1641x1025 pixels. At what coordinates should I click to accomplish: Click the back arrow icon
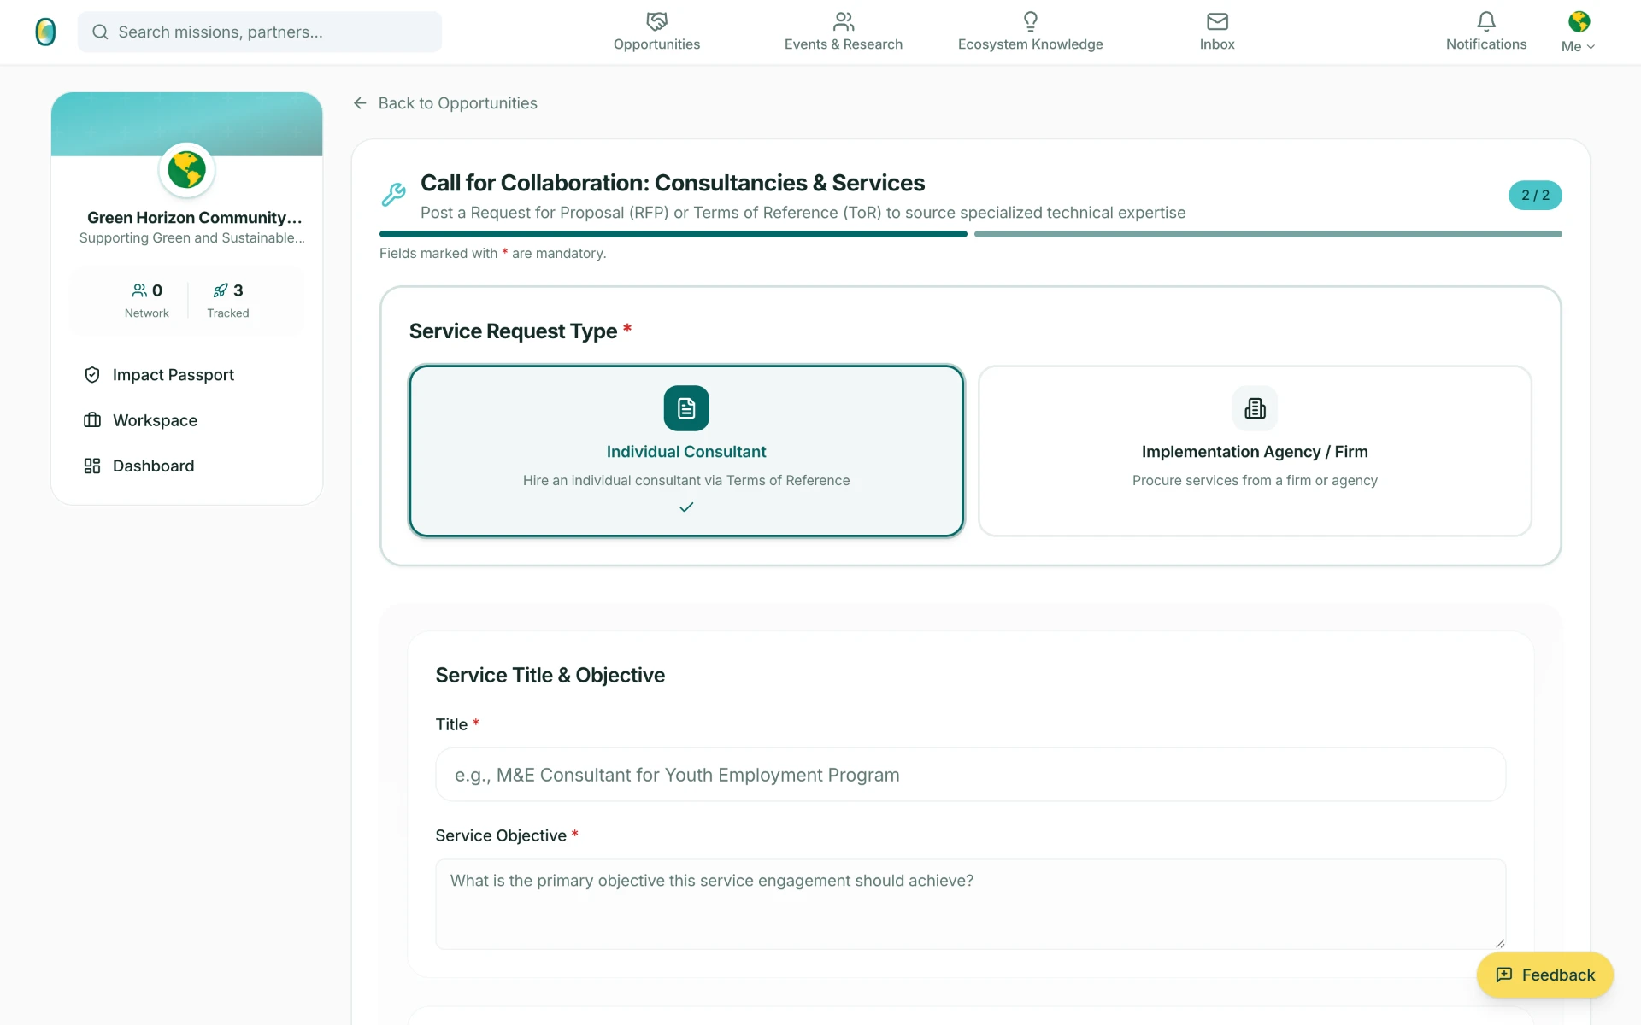click(x=360, y=103)
